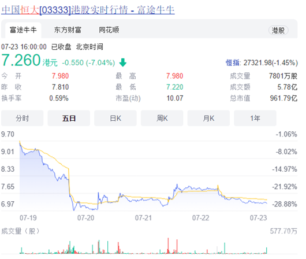Switch to the 日K chart
This screenshot has width=306, height=259.
115,119
